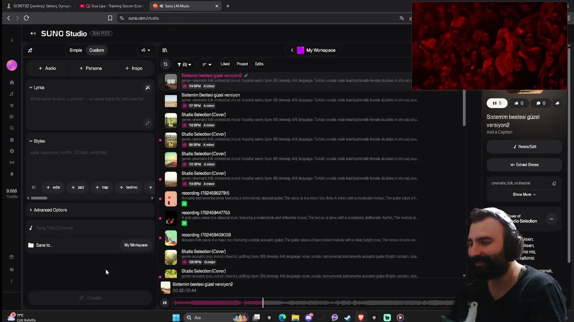Screen dimensions: 574x322
Task: Add the techno style tag
Action: coord(129,187)
